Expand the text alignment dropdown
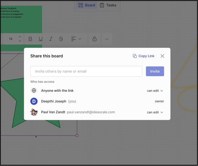The height and width of the screenshot is (166, 198). (76, 39)
